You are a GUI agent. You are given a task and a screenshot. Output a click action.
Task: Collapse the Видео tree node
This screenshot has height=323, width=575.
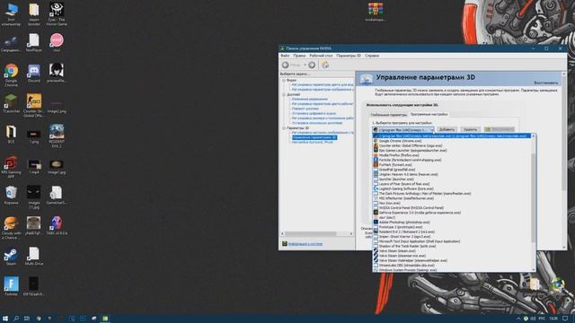pos(284,80)
